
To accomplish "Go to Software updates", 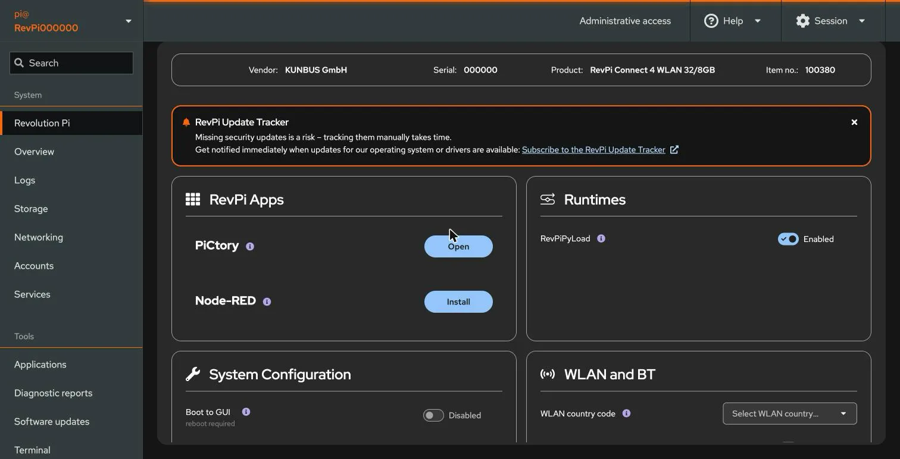I will [x=71, y=422].
